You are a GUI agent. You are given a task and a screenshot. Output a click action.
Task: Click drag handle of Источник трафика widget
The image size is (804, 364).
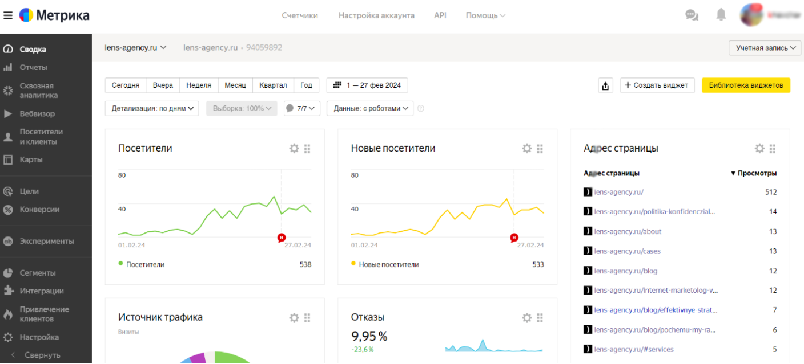tap(307, 318)
